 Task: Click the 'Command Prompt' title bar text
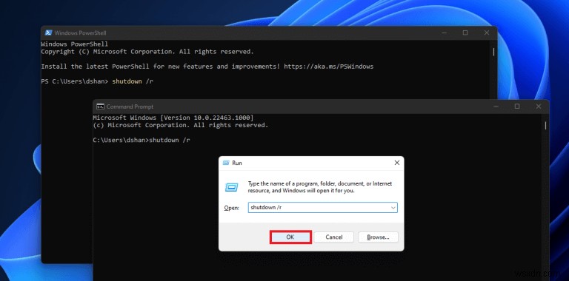click(x=130, y=106)
